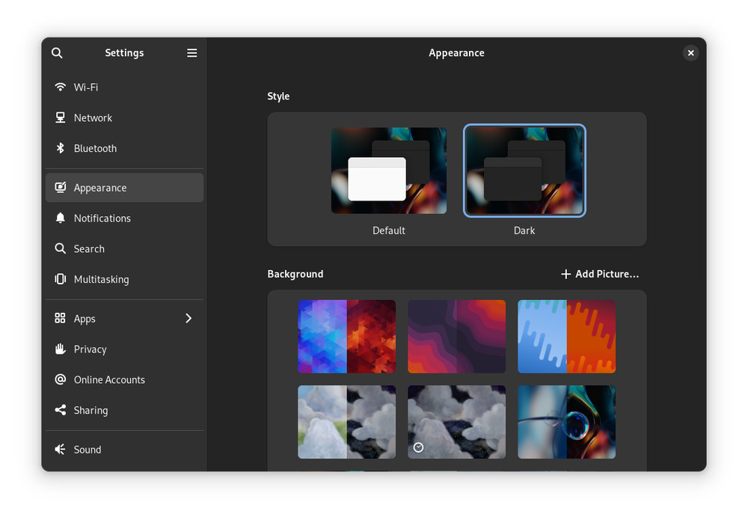This screenshot has height=517, width=748.
Task: Select the blue and orange drip wallpaper
Action: tap(566, 337)
